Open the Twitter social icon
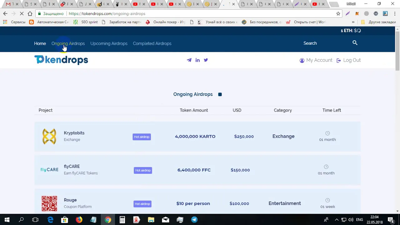The image size is (400, 225). coord(206,60)
